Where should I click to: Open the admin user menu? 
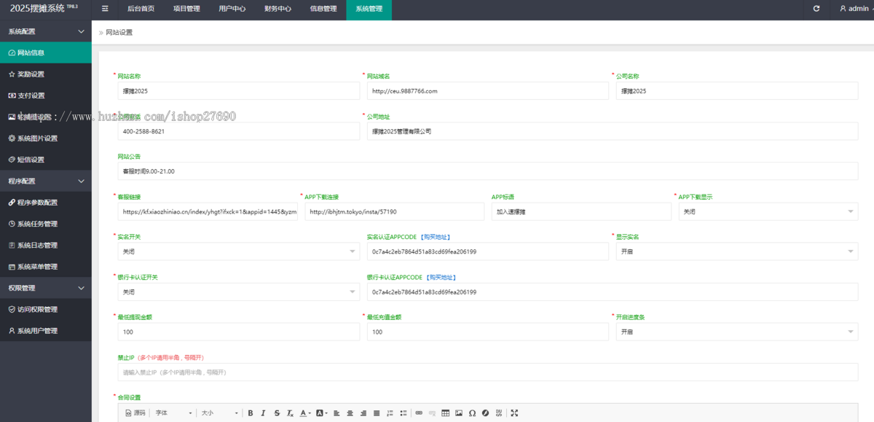point(854,9)
